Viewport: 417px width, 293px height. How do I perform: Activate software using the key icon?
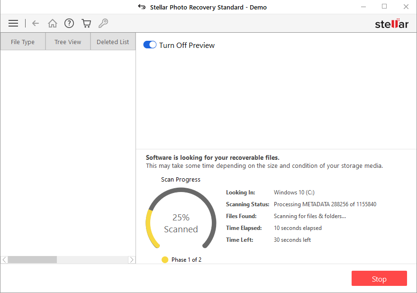pos(103,23)
